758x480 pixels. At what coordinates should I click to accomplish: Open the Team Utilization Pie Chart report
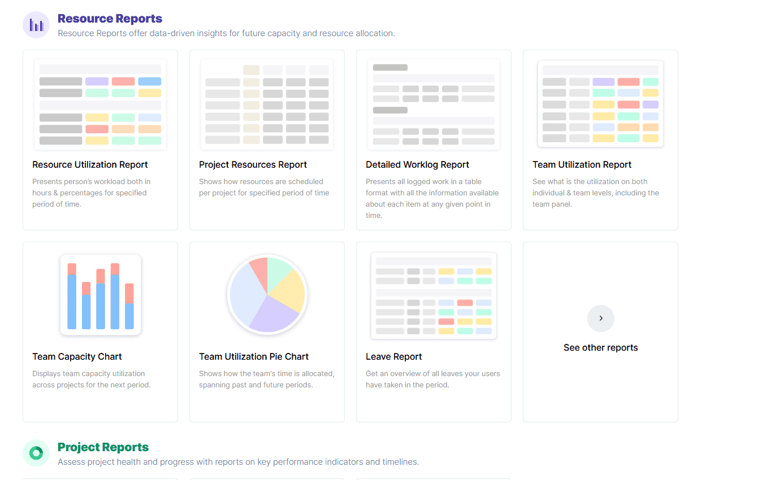point(253,356)
